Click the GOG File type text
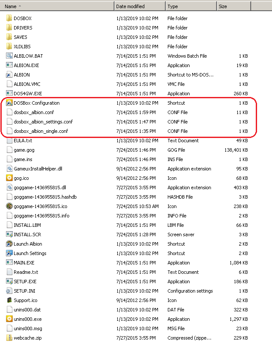 click(176, 150)
